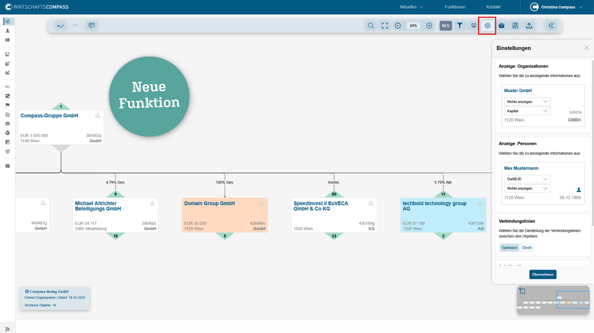Switch connection lines to Direkt
594x333 pixels.
click(527, 247)
